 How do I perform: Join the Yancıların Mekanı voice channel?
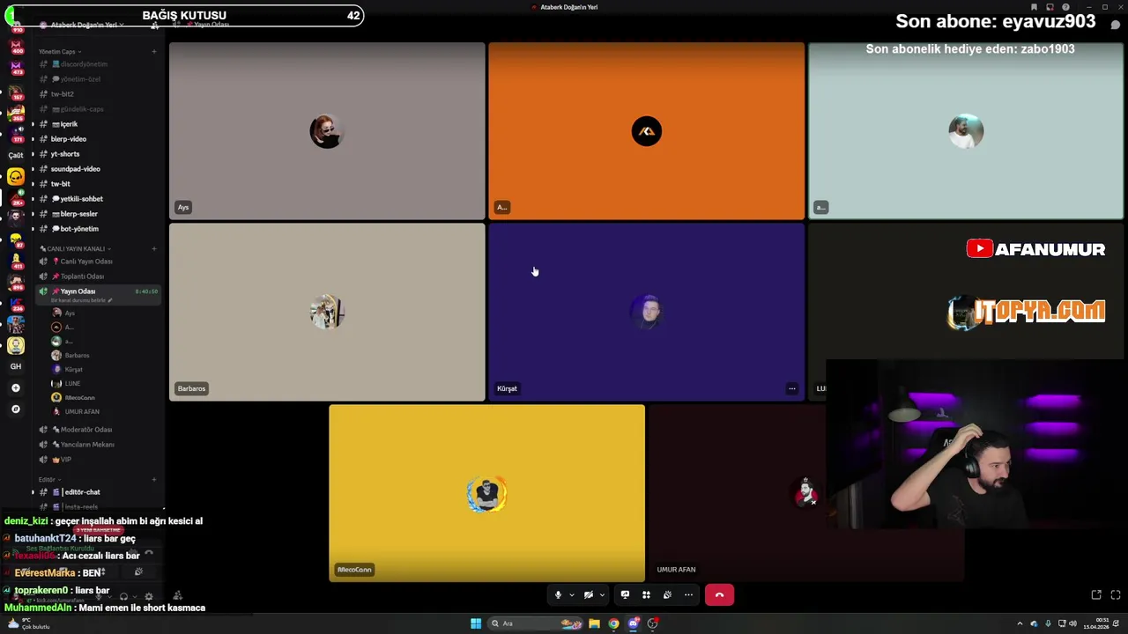[97, 445]
